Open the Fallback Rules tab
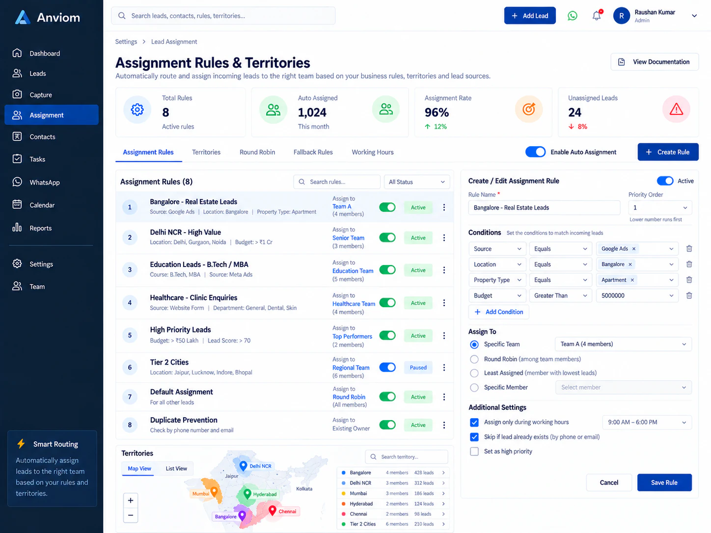The image size is (711, 533). [313, 152]
